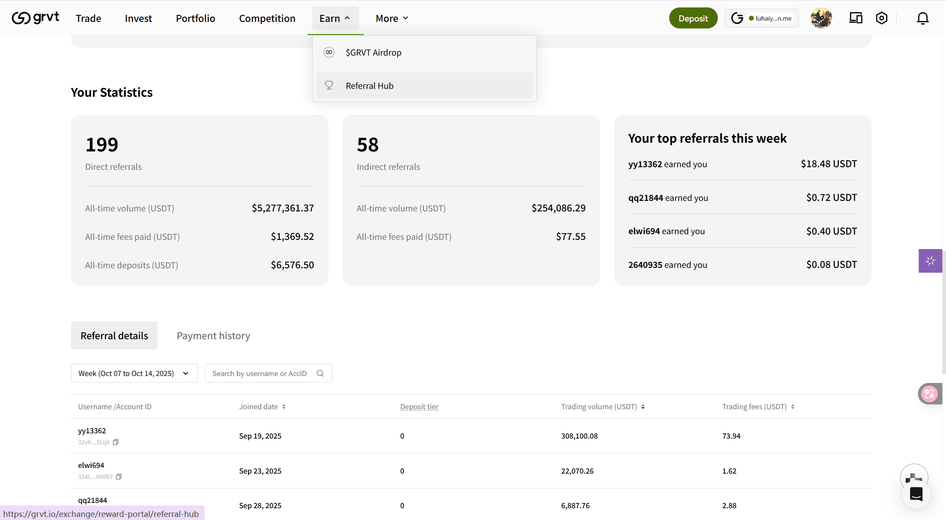Open the purple sparkle assistant widget
Viewport: 946px width, 520px height.
(x=930, y=261)
